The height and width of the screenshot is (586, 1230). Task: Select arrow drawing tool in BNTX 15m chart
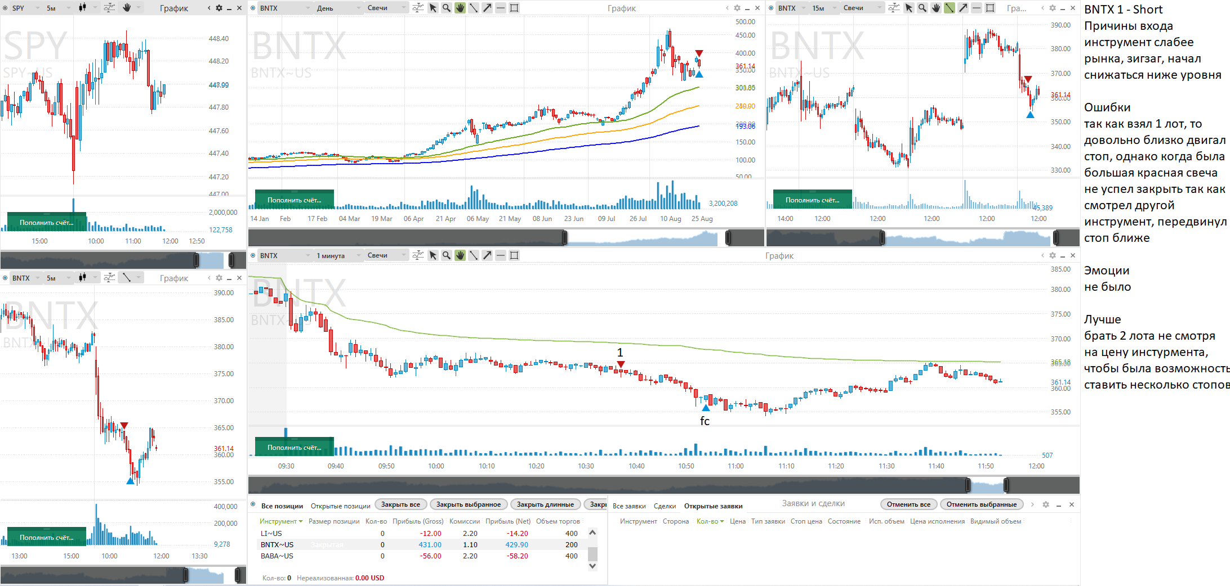click(963, 8)
